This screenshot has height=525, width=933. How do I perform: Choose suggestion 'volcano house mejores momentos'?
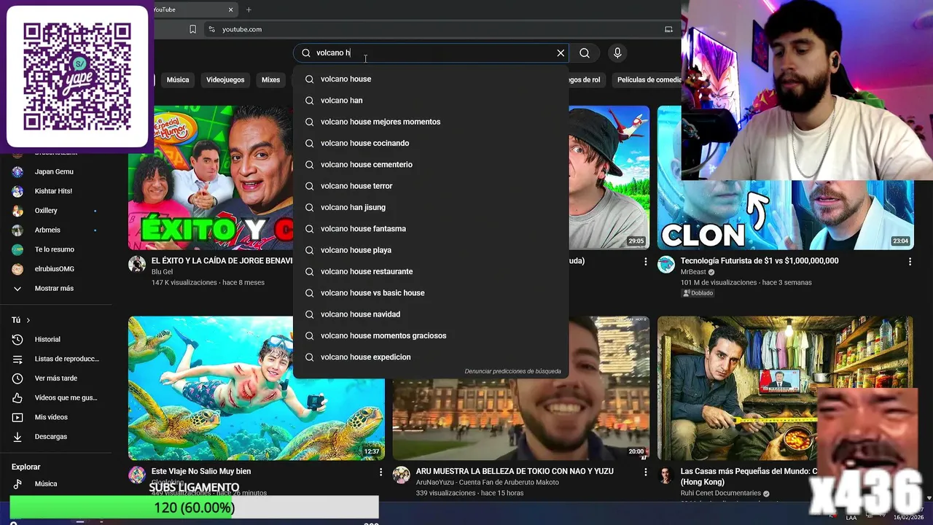pyautogui.click(x=431, y=122)
